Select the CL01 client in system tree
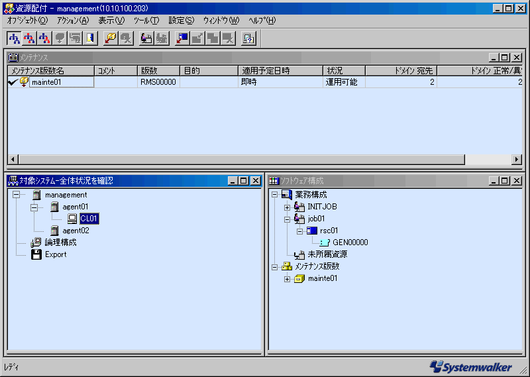The width and height of the screenshot is (530, 377). click(89, 219)
